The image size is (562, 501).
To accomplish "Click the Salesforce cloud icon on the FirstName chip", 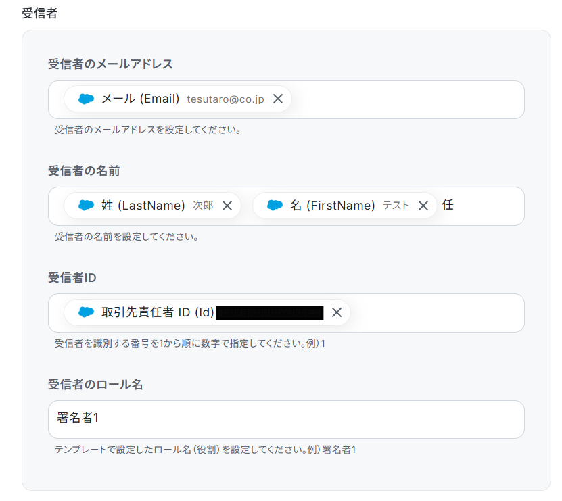I will pos(275,206).
